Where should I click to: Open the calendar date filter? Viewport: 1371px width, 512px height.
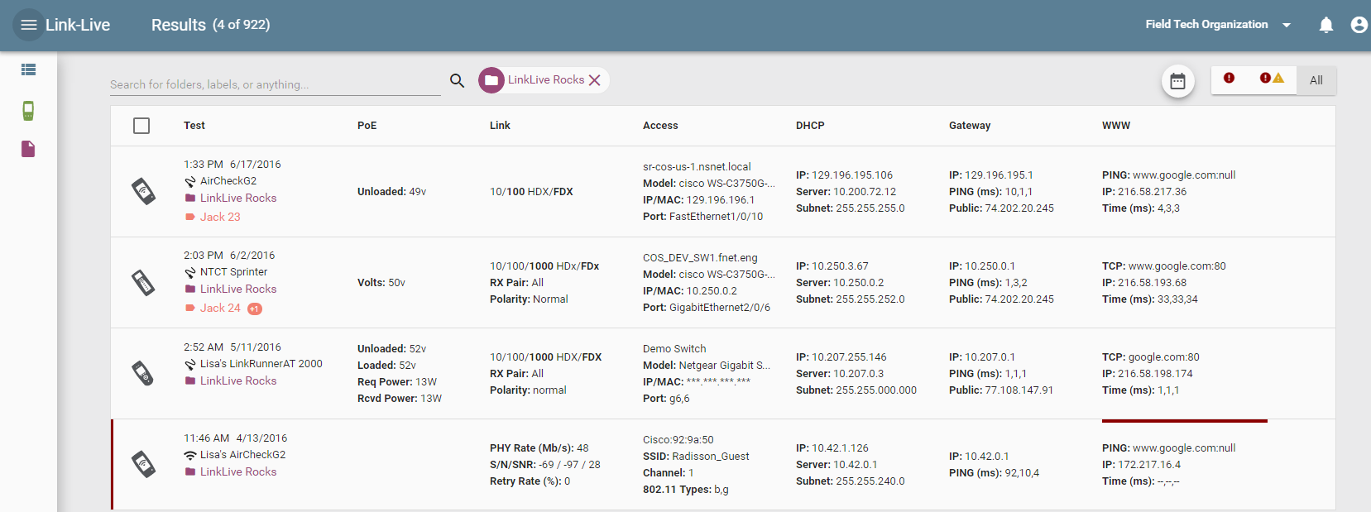[1177, 81]
